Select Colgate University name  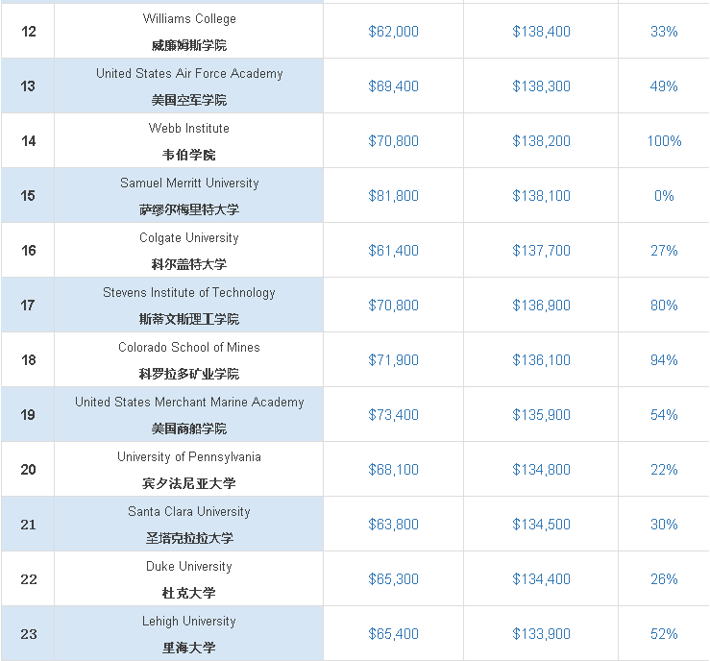189,238
